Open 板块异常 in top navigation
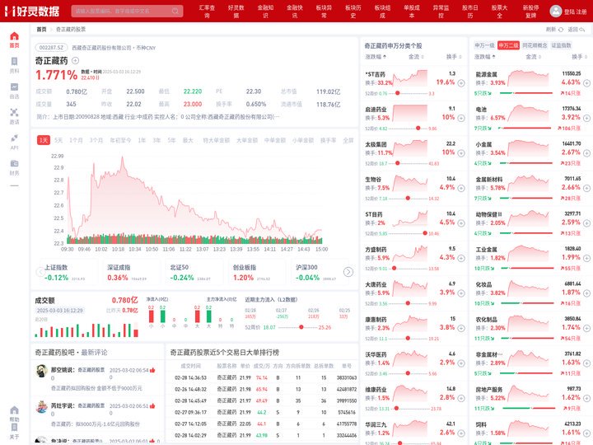This screenshot has height=445, width=593. coord(324,12)
